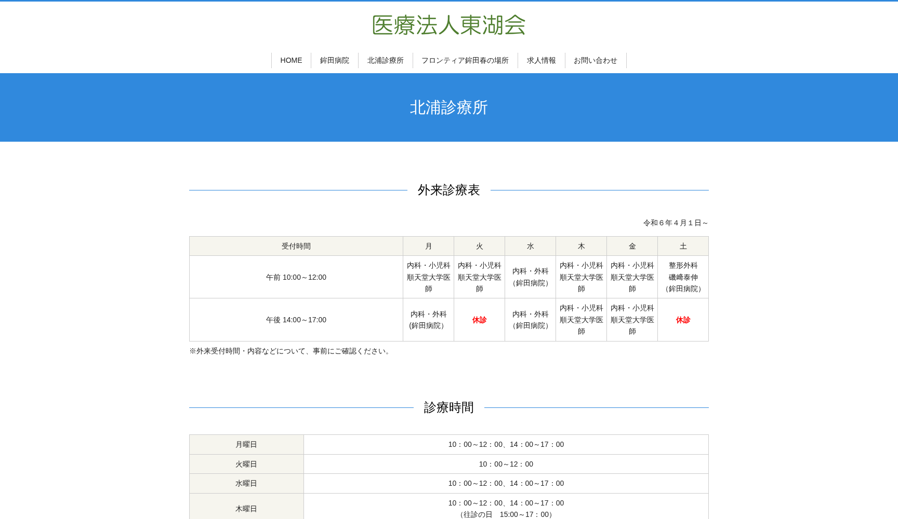This screenshot has height=519, width=898.
Task: Click the Saturday 整形外科 磯﨑泰伸 cell
Action: [682, 277]
